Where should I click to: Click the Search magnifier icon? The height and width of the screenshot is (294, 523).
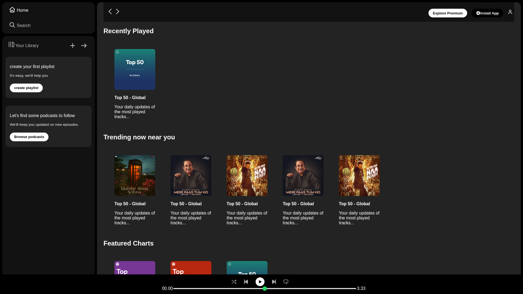(12, 25)
